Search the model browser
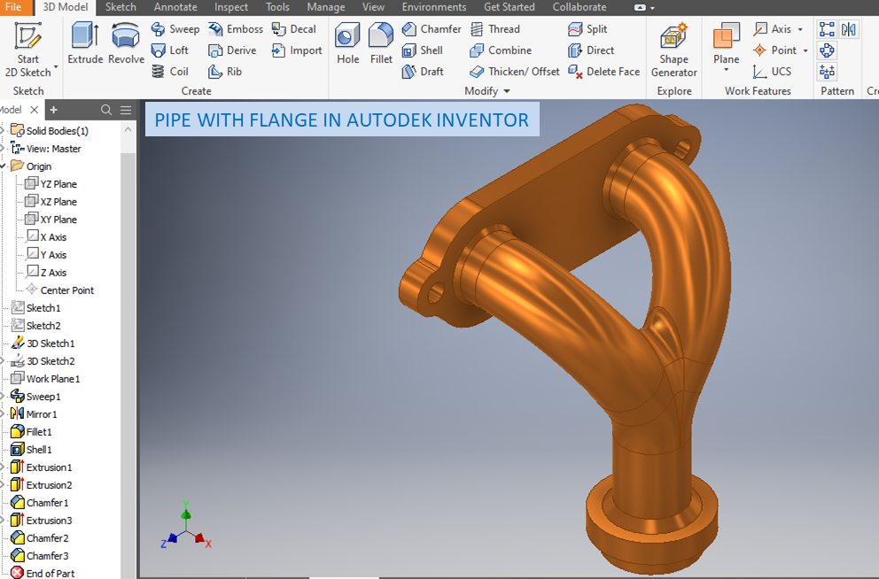Image resolution: width=879 pixels, height=579 pixels. point(106,110)
